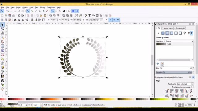Select the Text tool in the toolbox
The width and height of the screenshot is (198, 111).
click(x=2, y=80)
